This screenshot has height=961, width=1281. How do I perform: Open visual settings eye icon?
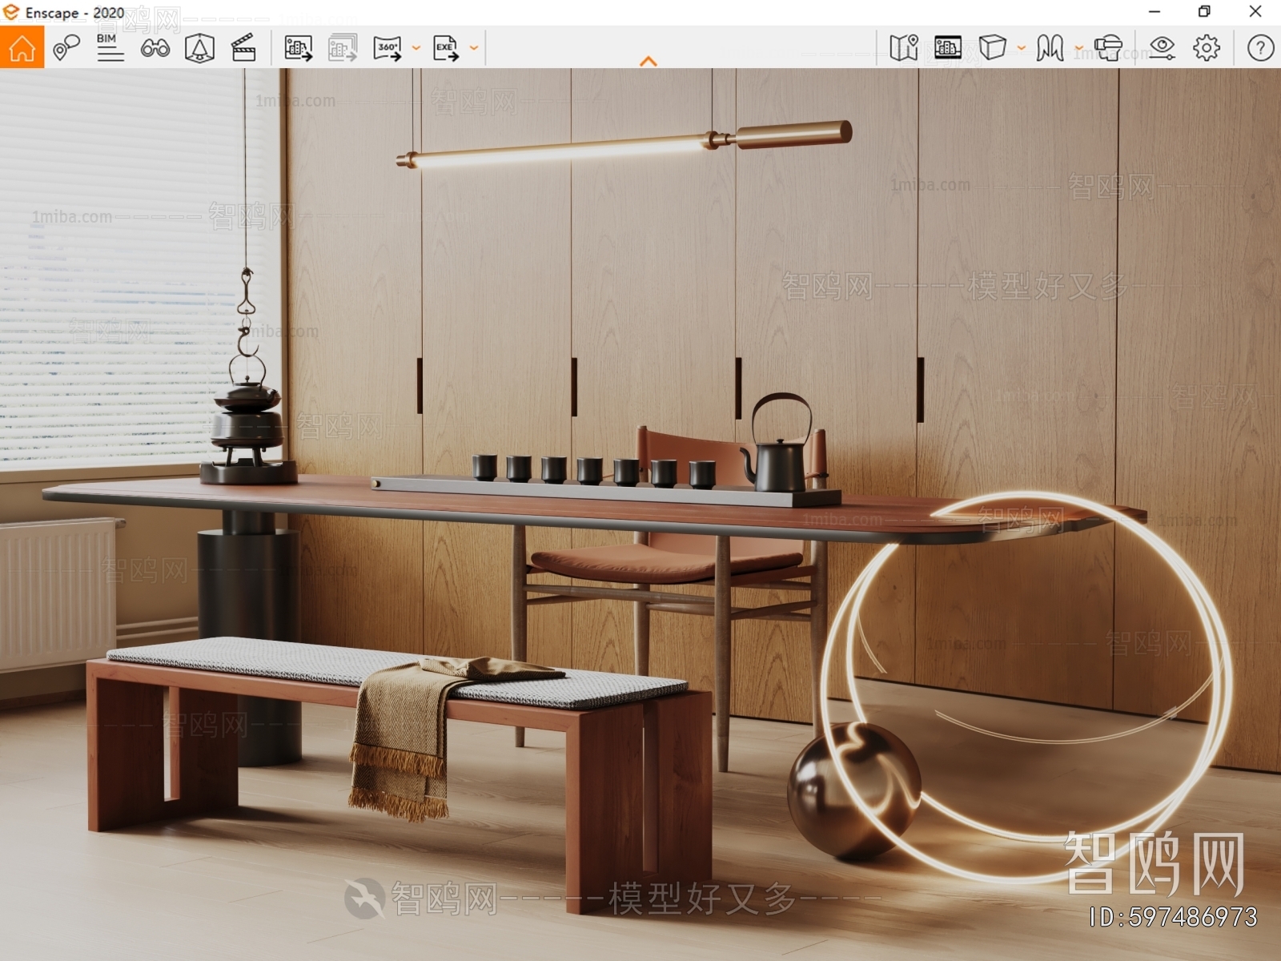(x=1162, y=48)
